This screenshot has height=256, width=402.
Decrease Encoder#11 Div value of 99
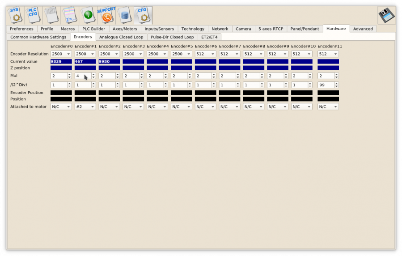[336, 86]
